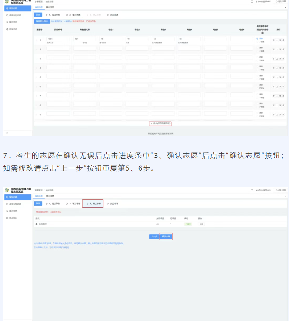Expand the chevron at right of upper tab bar
Viewport: 289px width, 321px height.
[x=285, y=7]
